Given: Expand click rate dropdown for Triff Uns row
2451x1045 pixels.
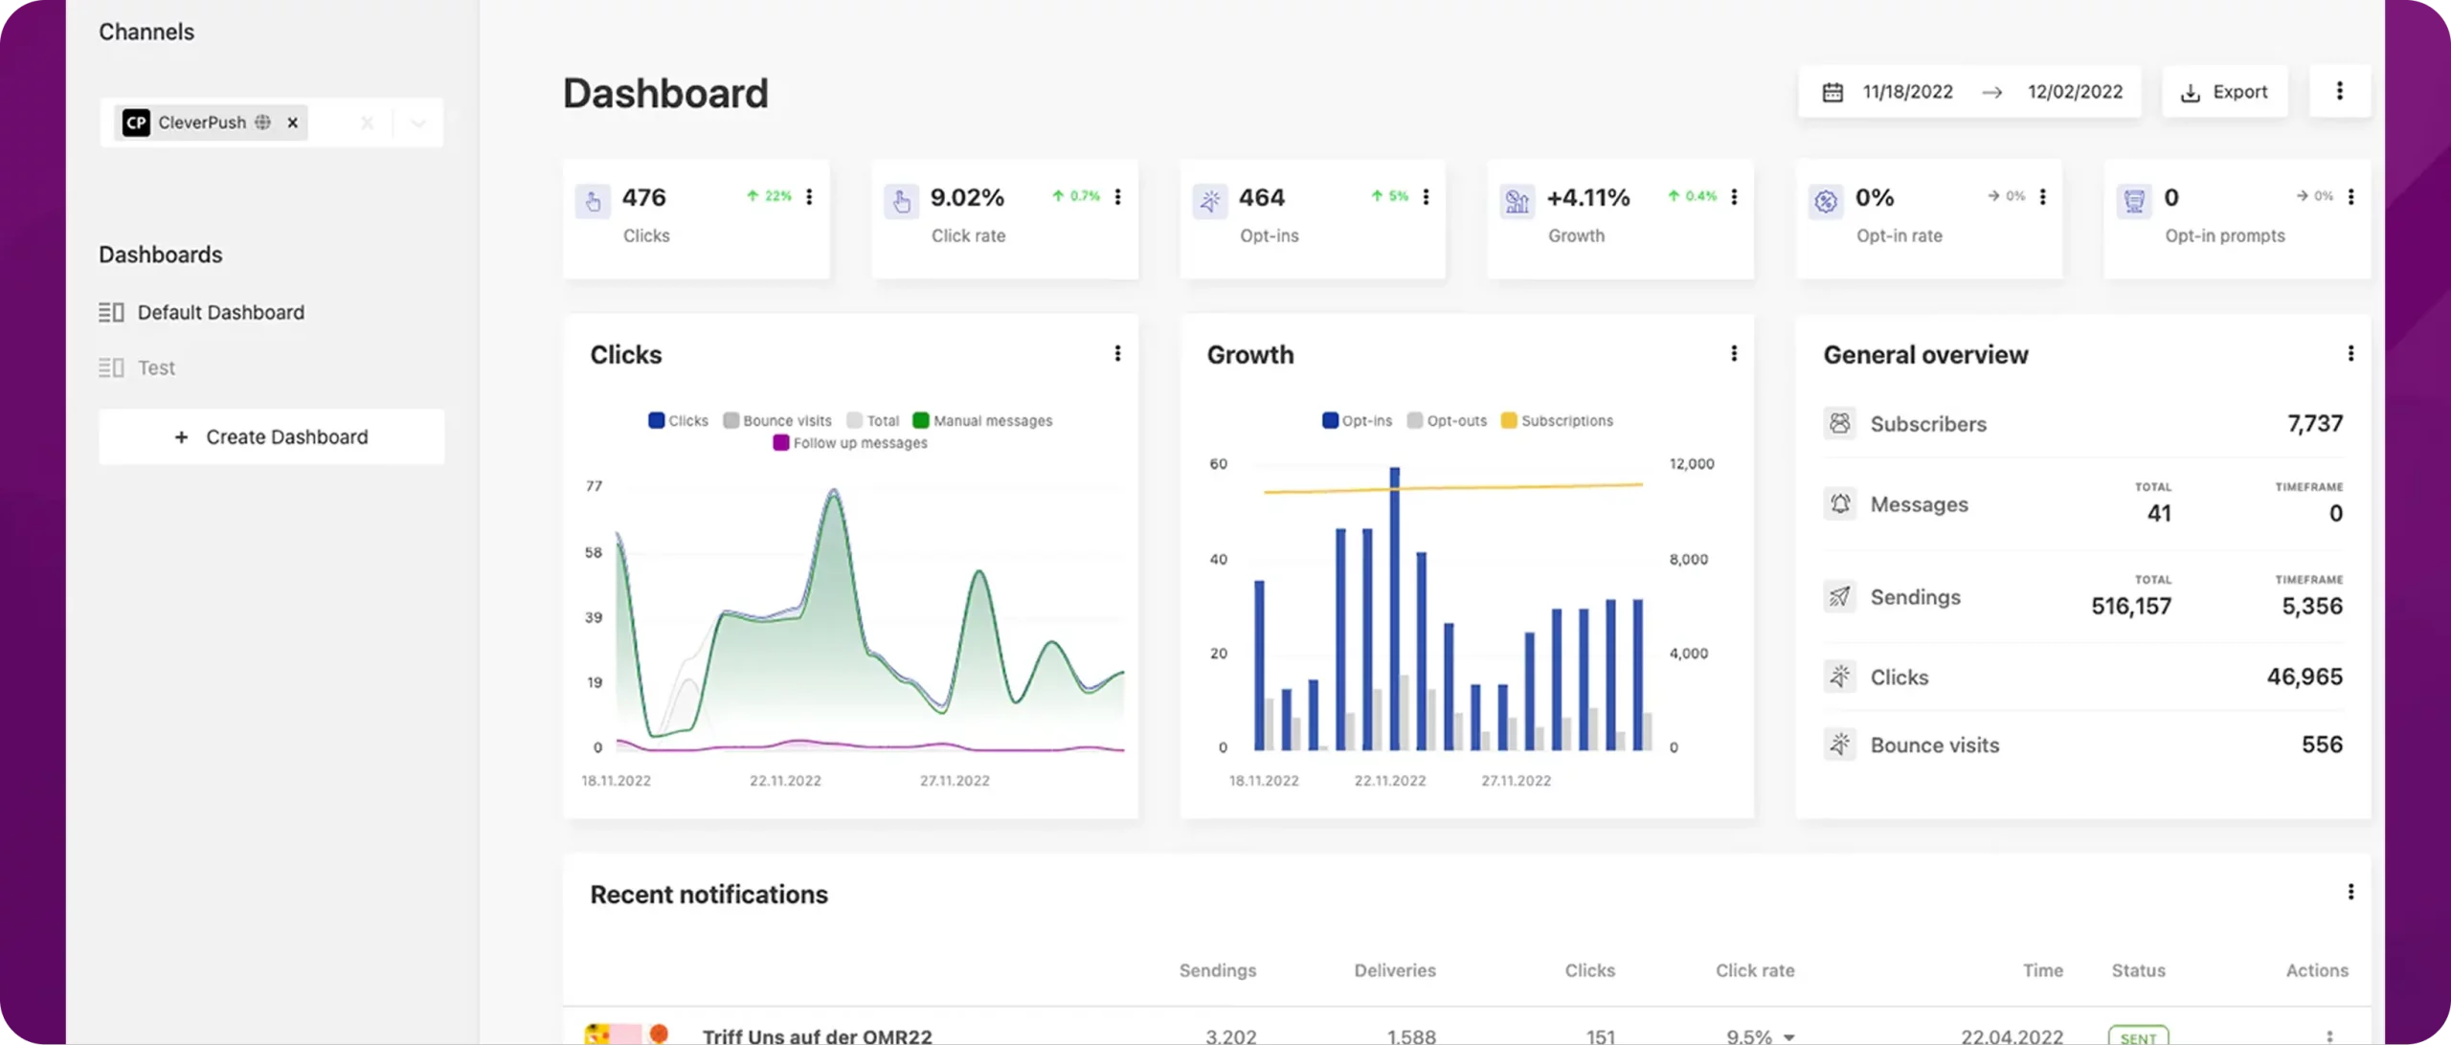Looking at the screenshot, I should [1788, 1037].
